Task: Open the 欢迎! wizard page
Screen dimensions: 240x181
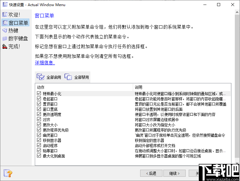Action: pyautogui.click(x=11, y=15)
